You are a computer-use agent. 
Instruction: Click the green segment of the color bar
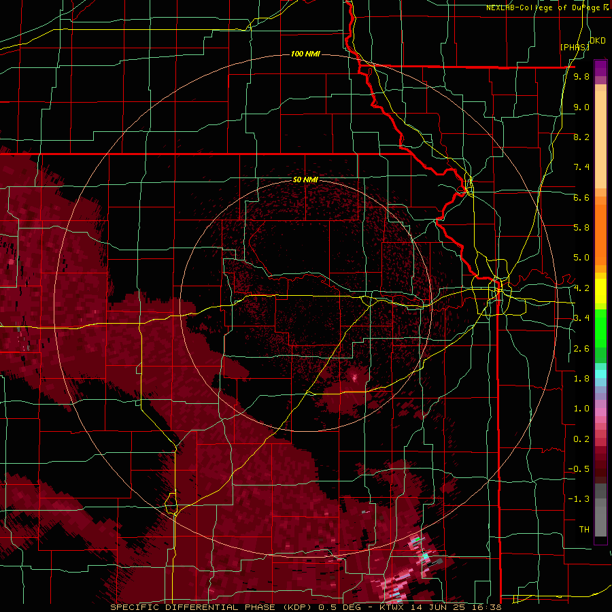coord(600,328)
